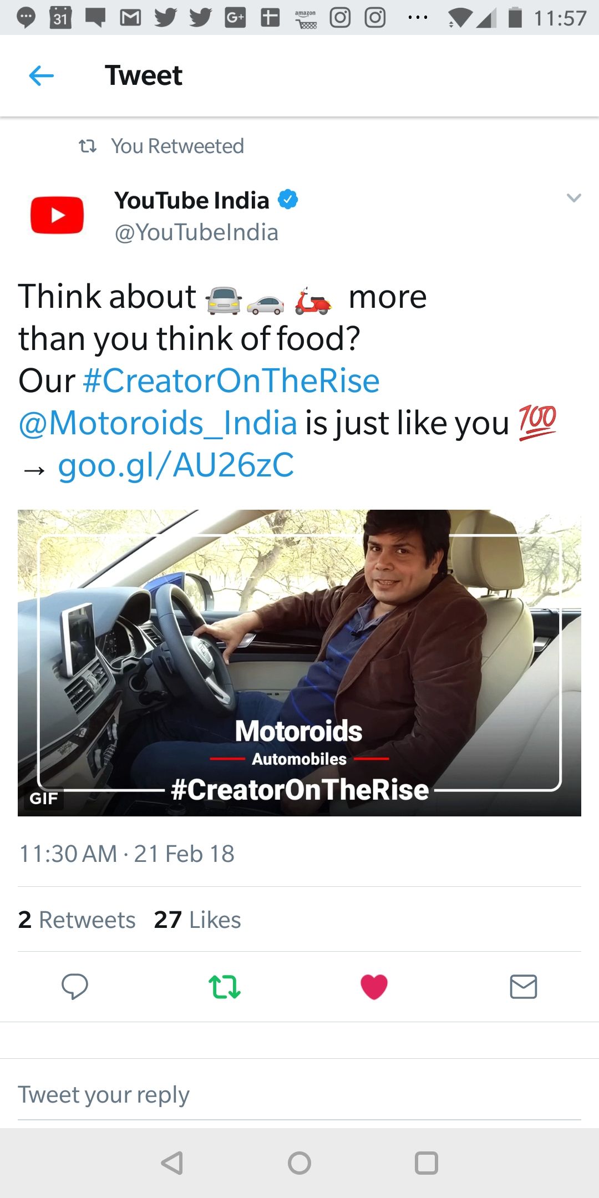Image resolution: width=599 pixels, height=1198 pixels.
Task: Open the #CreatorOnTheRise hashtag in tweet text
Action: 231,381
